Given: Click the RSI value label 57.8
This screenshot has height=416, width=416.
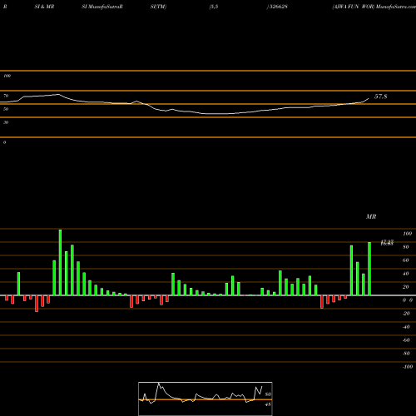Looking at the screenshot, I should pos(380,97).
